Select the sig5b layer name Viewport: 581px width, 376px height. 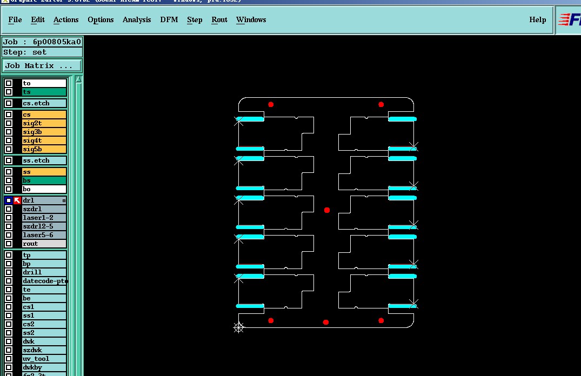(44, 149)
